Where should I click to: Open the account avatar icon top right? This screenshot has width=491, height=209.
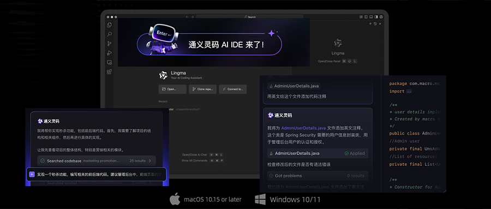pyautogui.click(x=381, y=17)
